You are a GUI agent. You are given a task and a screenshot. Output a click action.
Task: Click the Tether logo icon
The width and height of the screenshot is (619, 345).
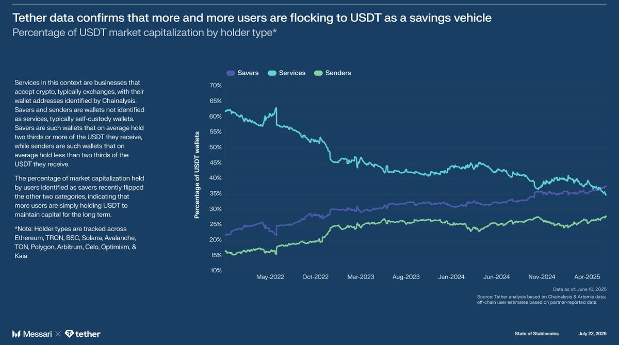70,334
